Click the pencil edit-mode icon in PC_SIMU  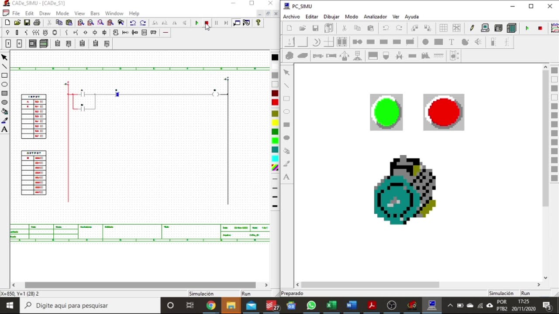click(472, 28)
